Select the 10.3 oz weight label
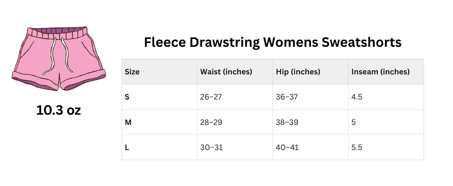Screen dimensions: 453x186 pos(59,110)
